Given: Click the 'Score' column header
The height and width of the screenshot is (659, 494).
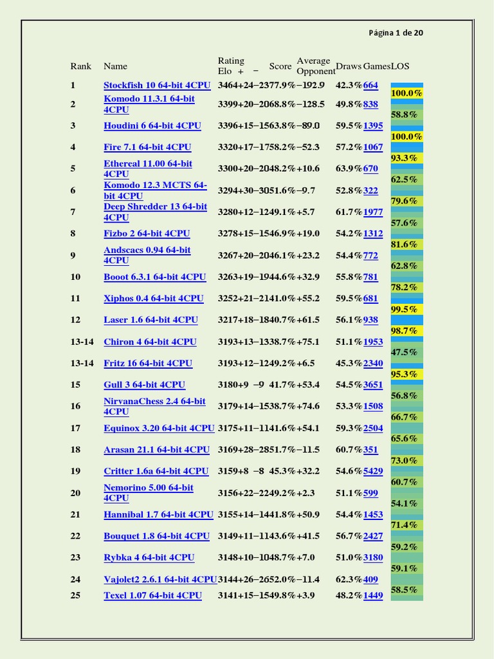Looking at the screenshot, I should [x=280, y=66].
